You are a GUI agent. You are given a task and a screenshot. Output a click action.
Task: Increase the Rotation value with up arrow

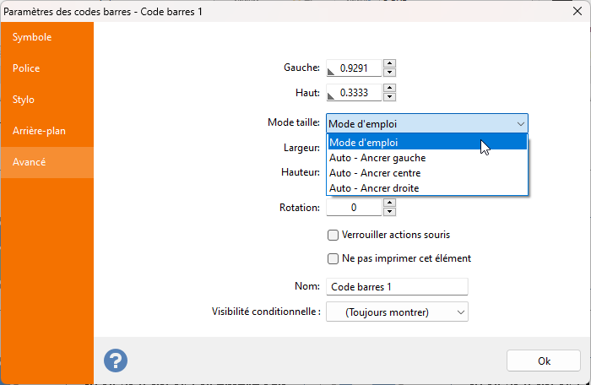point(389,203)
